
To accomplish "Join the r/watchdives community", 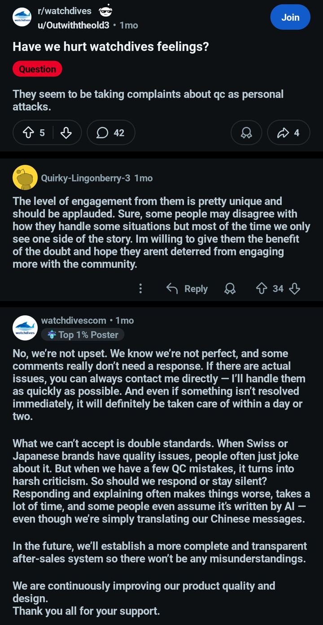I will pos(290,17).
